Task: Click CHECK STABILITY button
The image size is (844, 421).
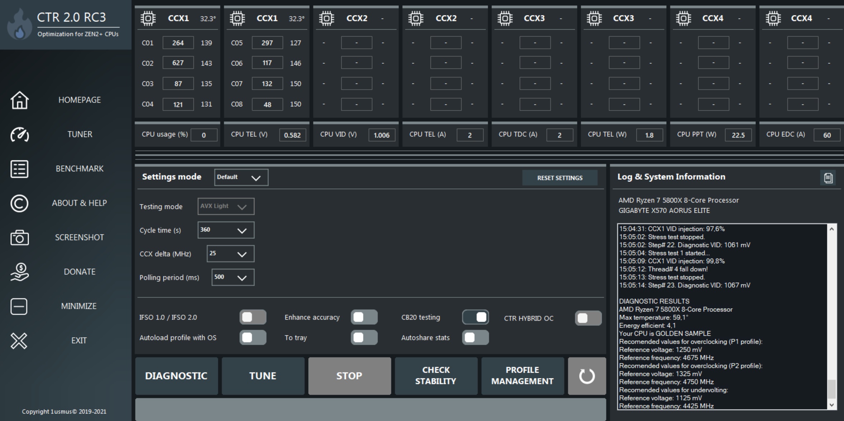Action: point(436,376)
